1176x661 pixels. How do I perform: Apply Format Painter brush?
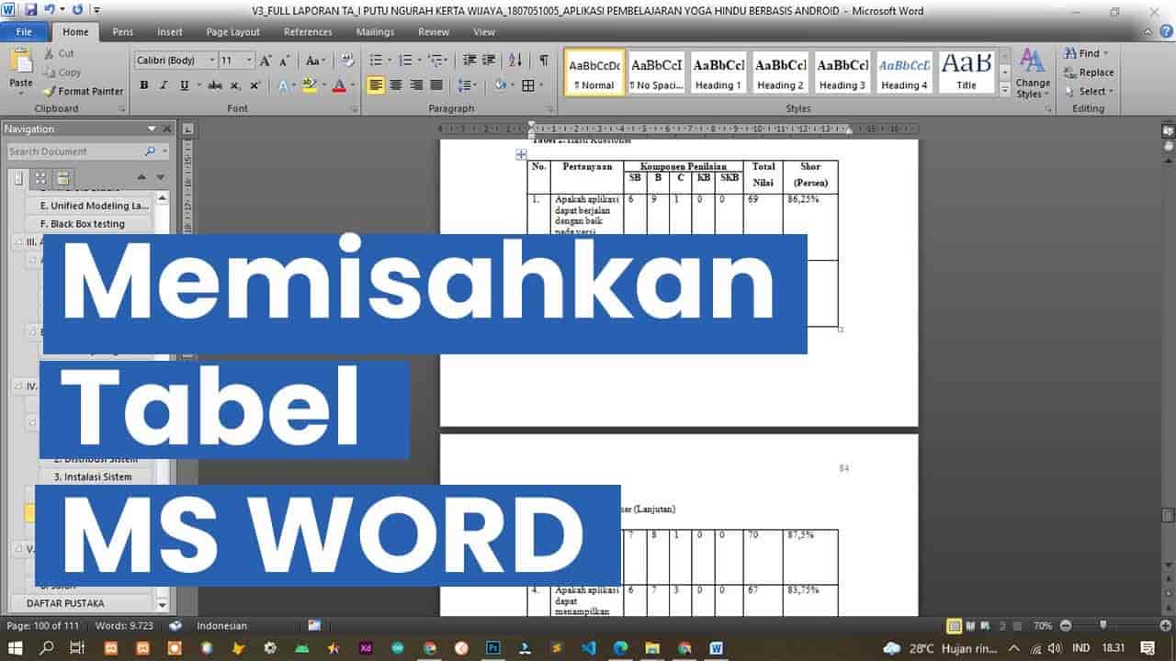pos(83,91)
